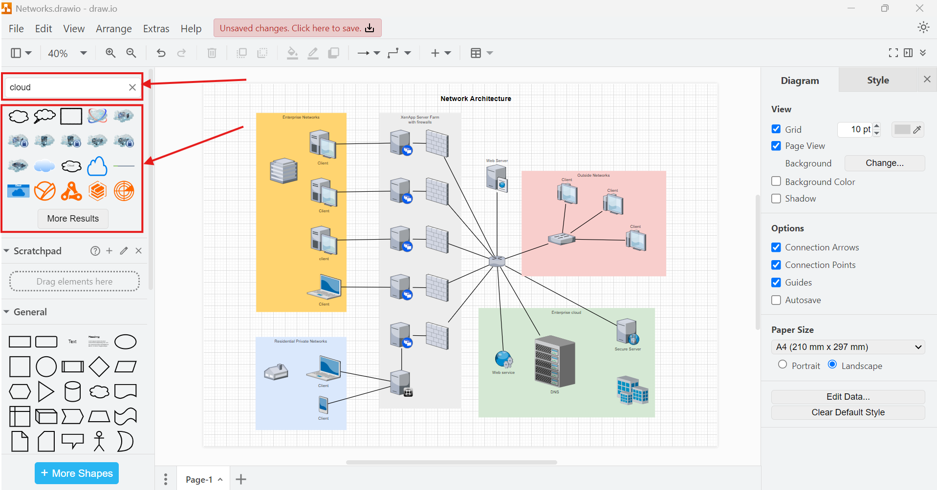Select Portrait orientation

point(783,365)
